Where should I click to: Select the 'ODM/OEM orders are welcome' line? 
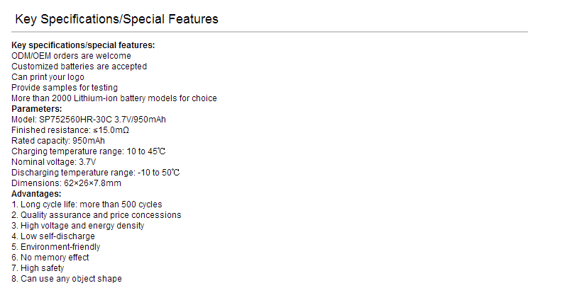pos(71,56)
